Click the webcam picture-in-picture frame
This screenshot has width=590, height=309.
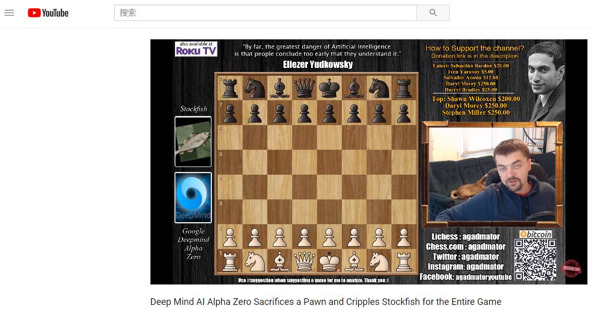click(x=492, y=174)
